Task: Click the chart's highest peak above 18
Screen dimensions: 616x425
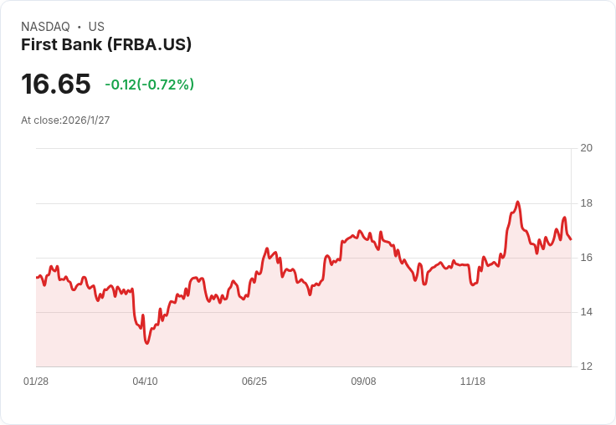Action: 518,202
